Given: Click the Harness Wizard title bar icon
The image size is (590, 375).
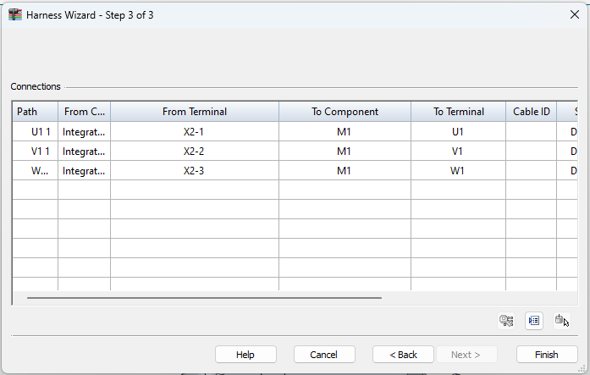Looking at the screenshot, I should coord(15,14).
